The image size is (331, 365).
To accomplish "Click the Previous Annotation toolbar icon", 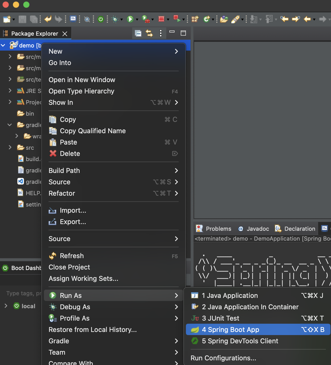I will (269, 19).
